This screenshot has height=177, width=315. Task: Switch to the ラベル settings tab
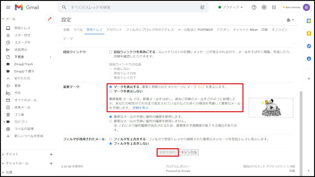[x=78, y=29]
